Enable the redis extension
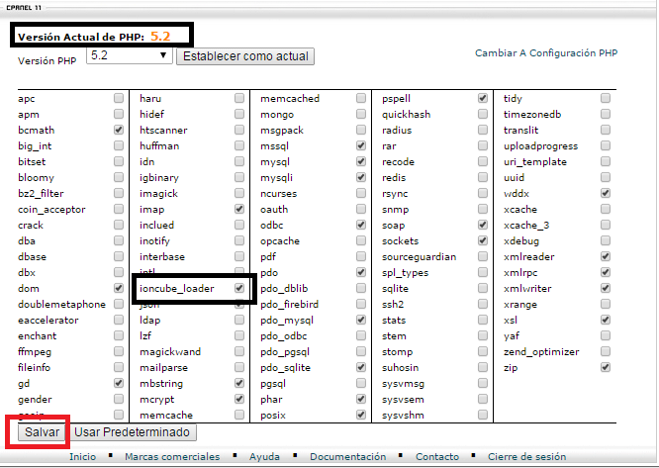659x468 pixels. (x=483, y=177)
